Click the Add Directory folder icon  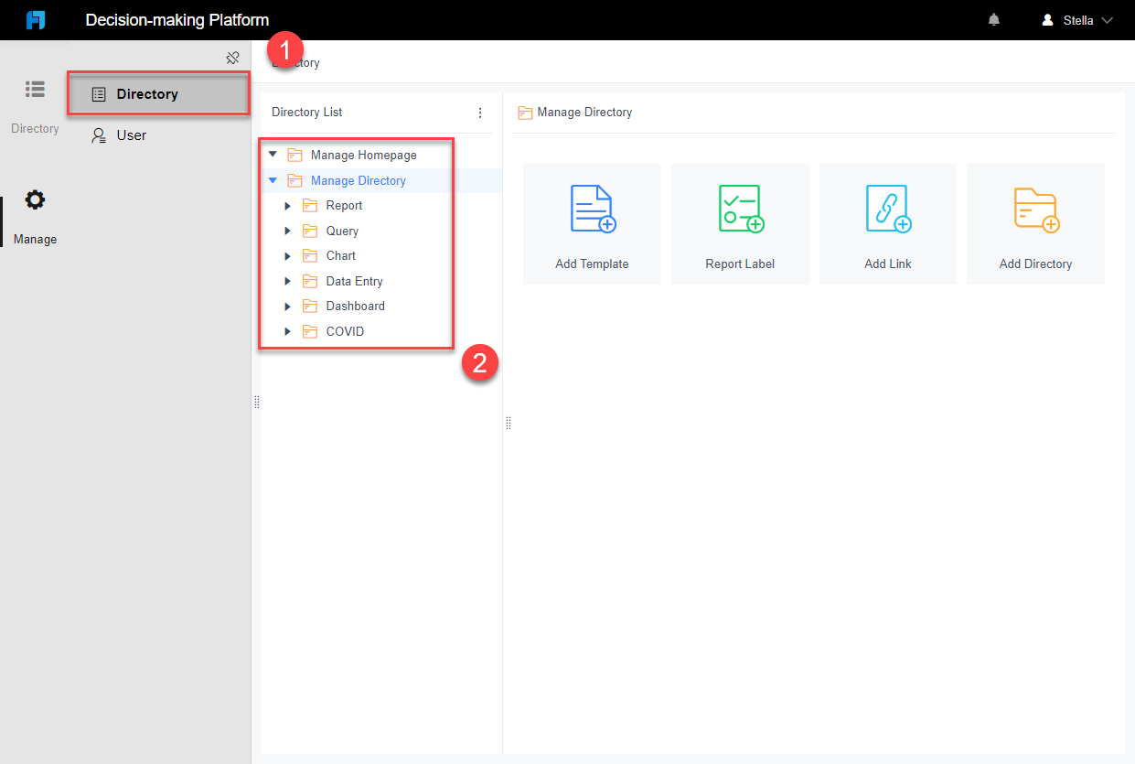click(1035, 209)
